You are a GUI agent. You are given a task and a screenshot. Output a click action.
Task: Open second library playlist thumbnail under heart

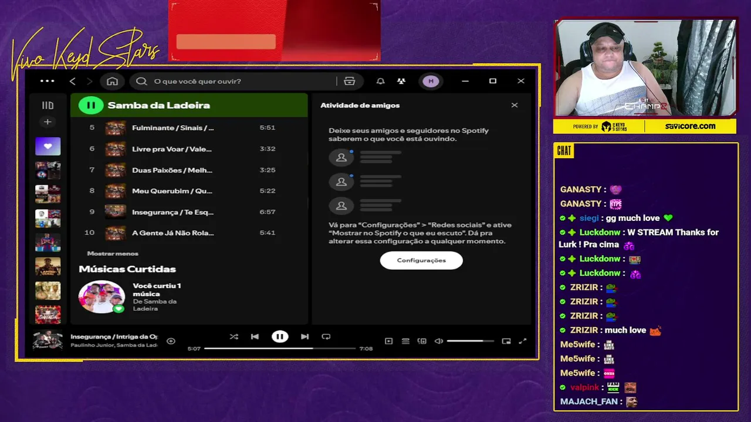tap(48, 171)
